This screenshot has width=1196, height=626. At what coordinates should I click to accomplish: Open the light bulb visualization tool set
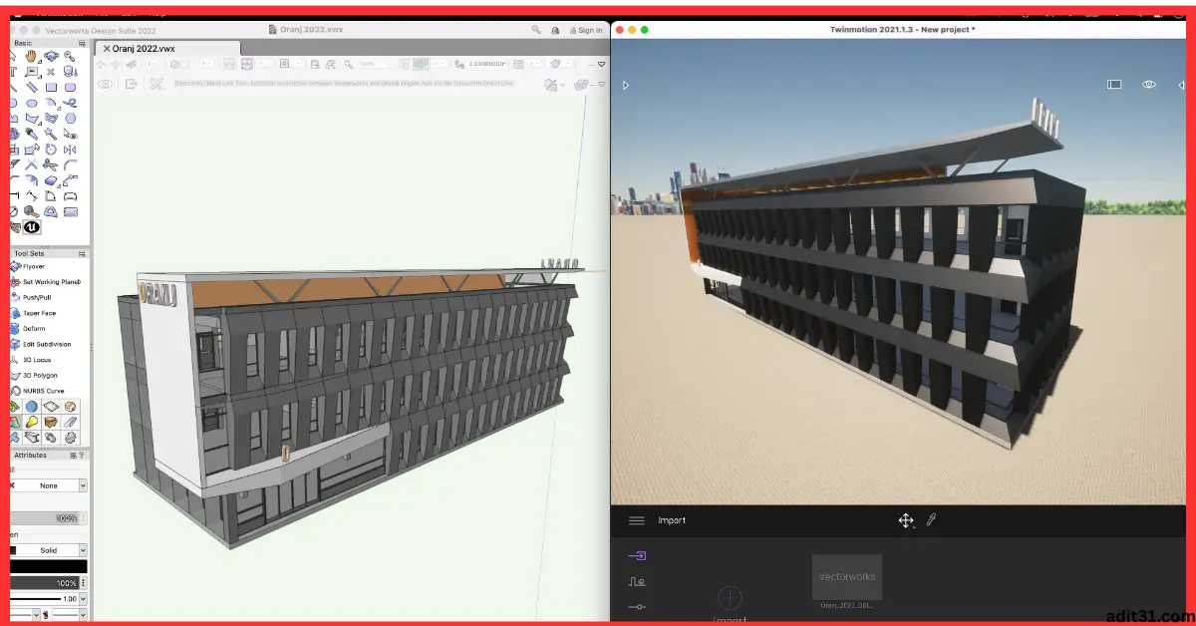[x=32, y=422]
